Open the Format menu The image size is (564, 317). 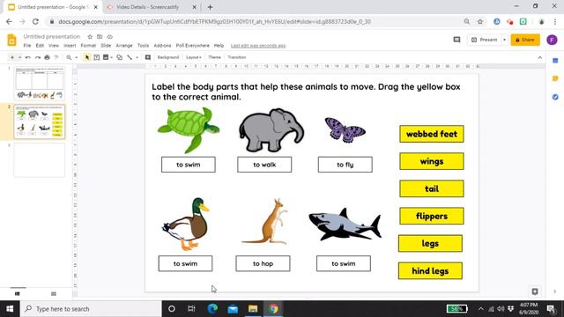coord(88,46)
